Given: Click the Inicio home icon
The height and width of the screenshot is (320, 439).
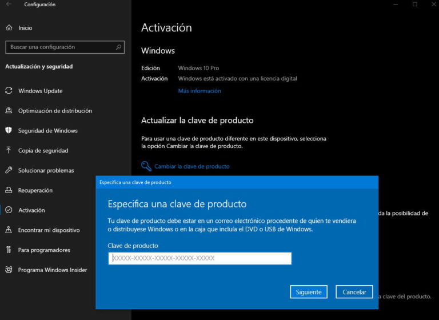Looking at the screenshot, I should (x=9, y=27).
